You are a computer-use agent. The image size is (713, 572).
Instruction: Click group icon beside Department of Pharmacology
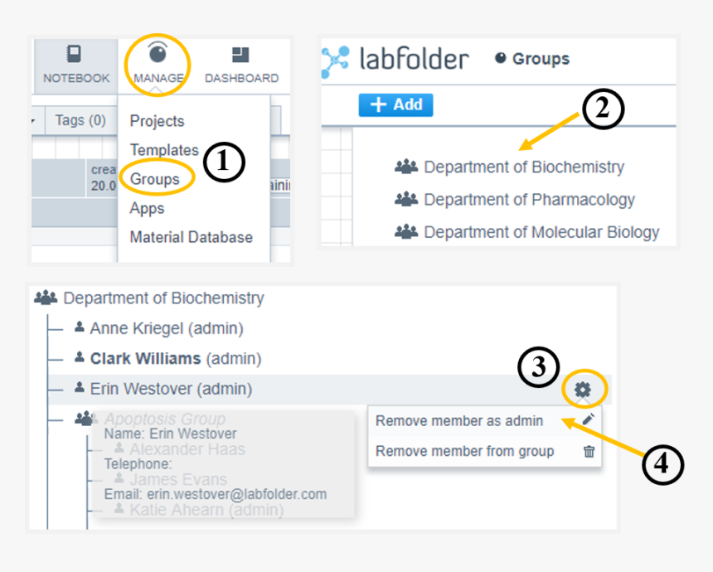pyautogui.click(x=406, y=200)
